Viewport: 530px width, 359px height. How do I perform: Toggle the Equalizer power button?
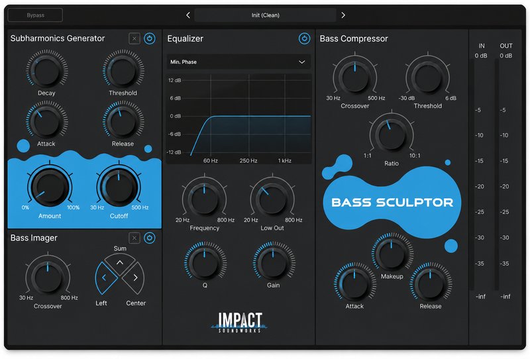click(x=304, y=38)
